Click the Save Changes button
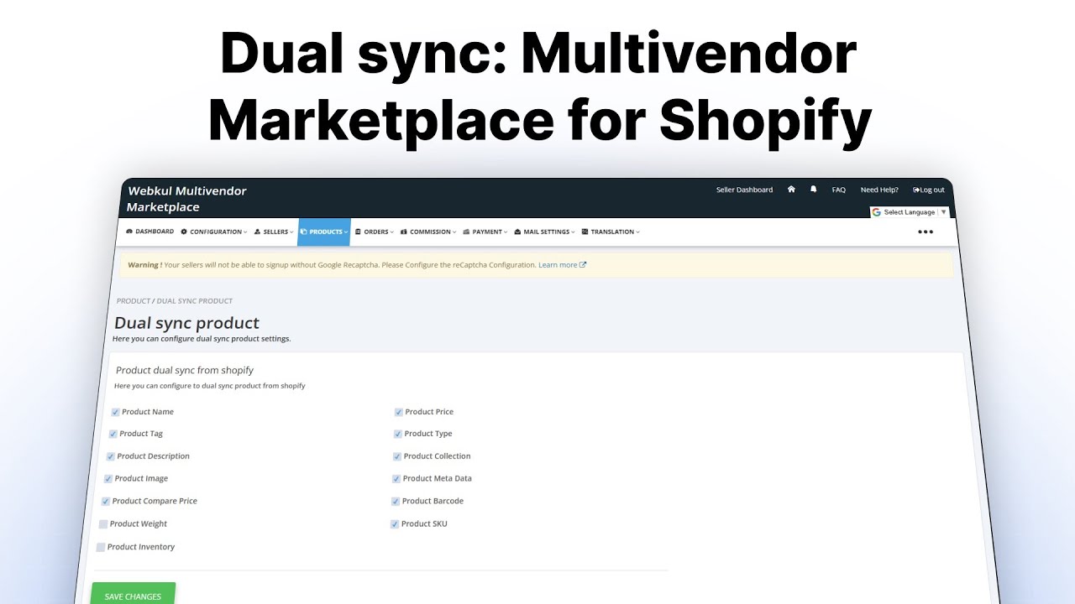 pyautogui.click(x=133, y=594)
